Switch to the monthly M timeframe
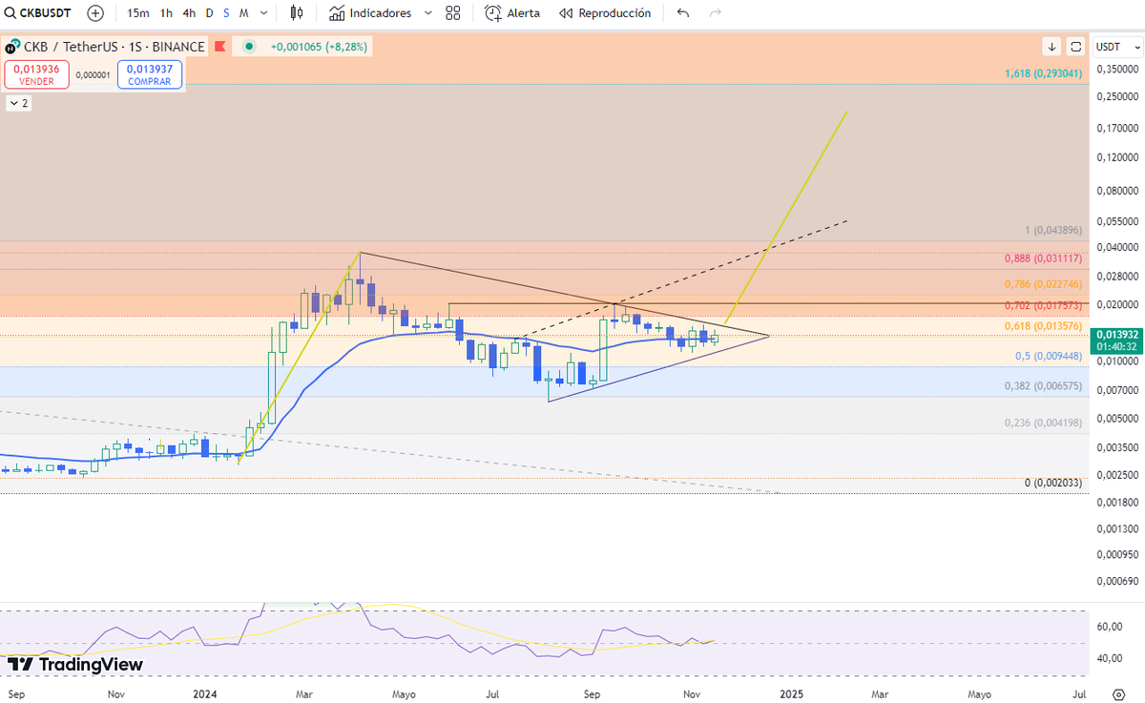 [243, 13]
